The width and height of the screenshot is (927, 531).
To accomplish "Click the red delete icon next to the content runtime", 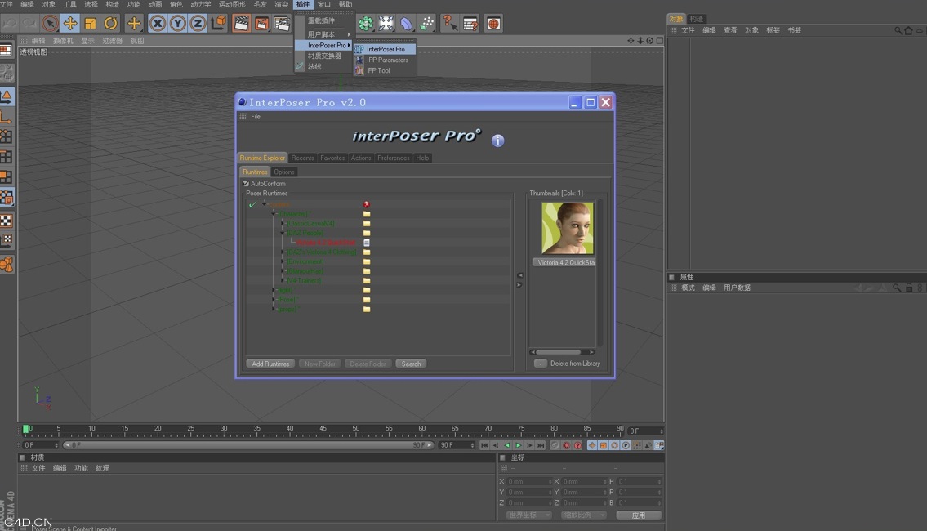I will 367,204.
